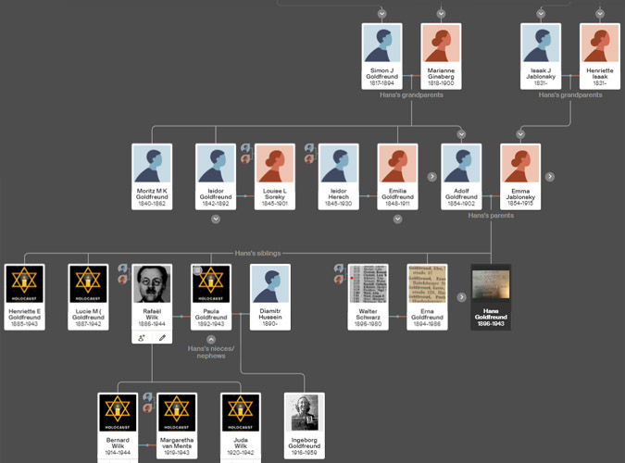Toggle the chevron above Emma Jablonsky
Image resolution: width=625 pixels, height=463 pixels.
click(x=520, y=134)
